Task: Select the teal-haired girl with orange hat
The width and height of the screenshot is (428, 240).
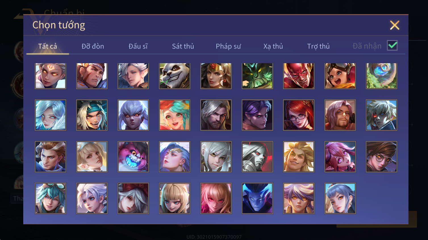Action: [x=175, y=115]
